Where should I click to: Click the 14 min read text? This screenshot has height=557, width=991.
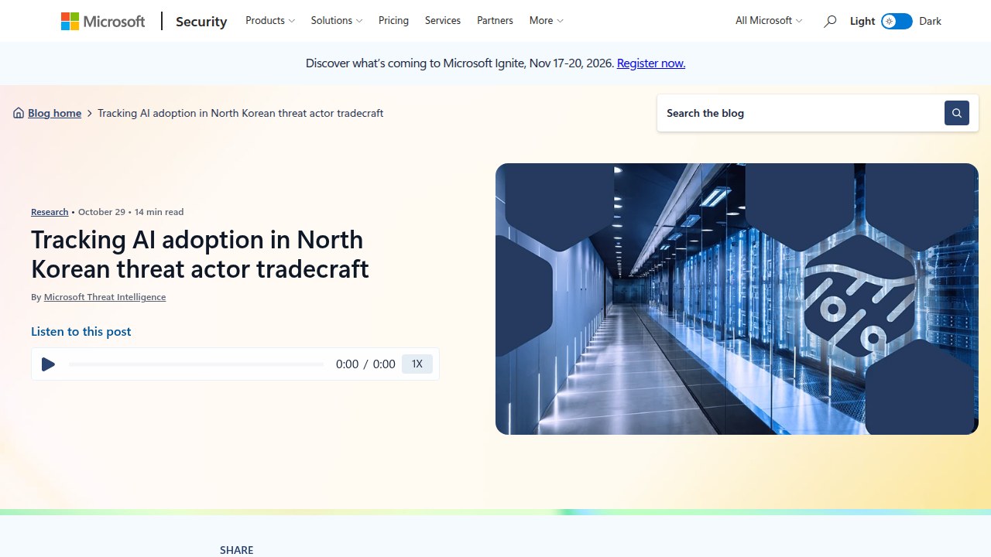(x=159, y=212)
